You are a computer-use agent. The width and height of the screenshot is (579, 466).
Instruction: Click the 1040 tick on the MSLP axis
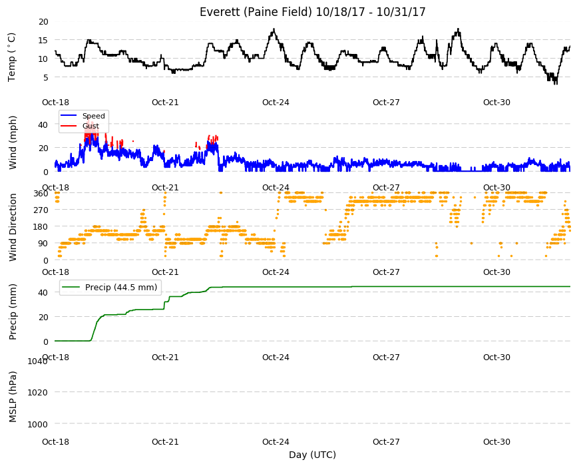click(38, 361)
